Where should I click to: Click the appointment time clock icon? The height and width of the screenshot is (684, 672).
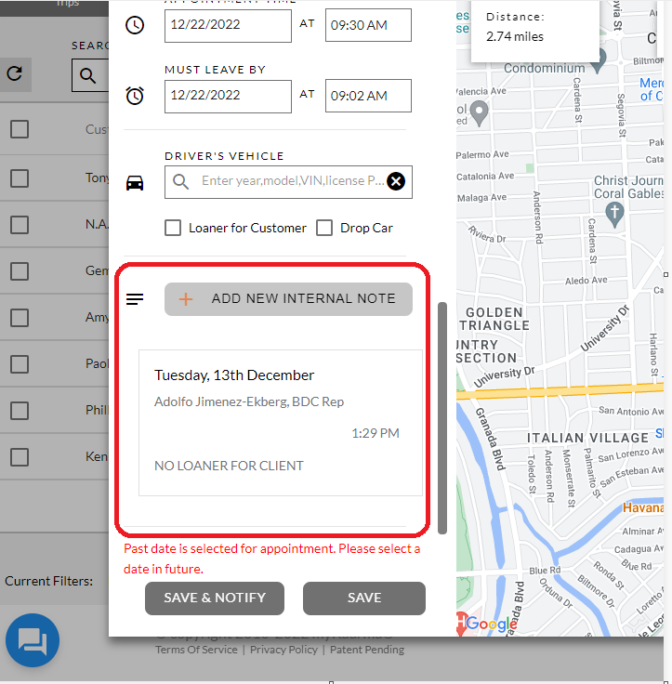click(x=135, y=25)
